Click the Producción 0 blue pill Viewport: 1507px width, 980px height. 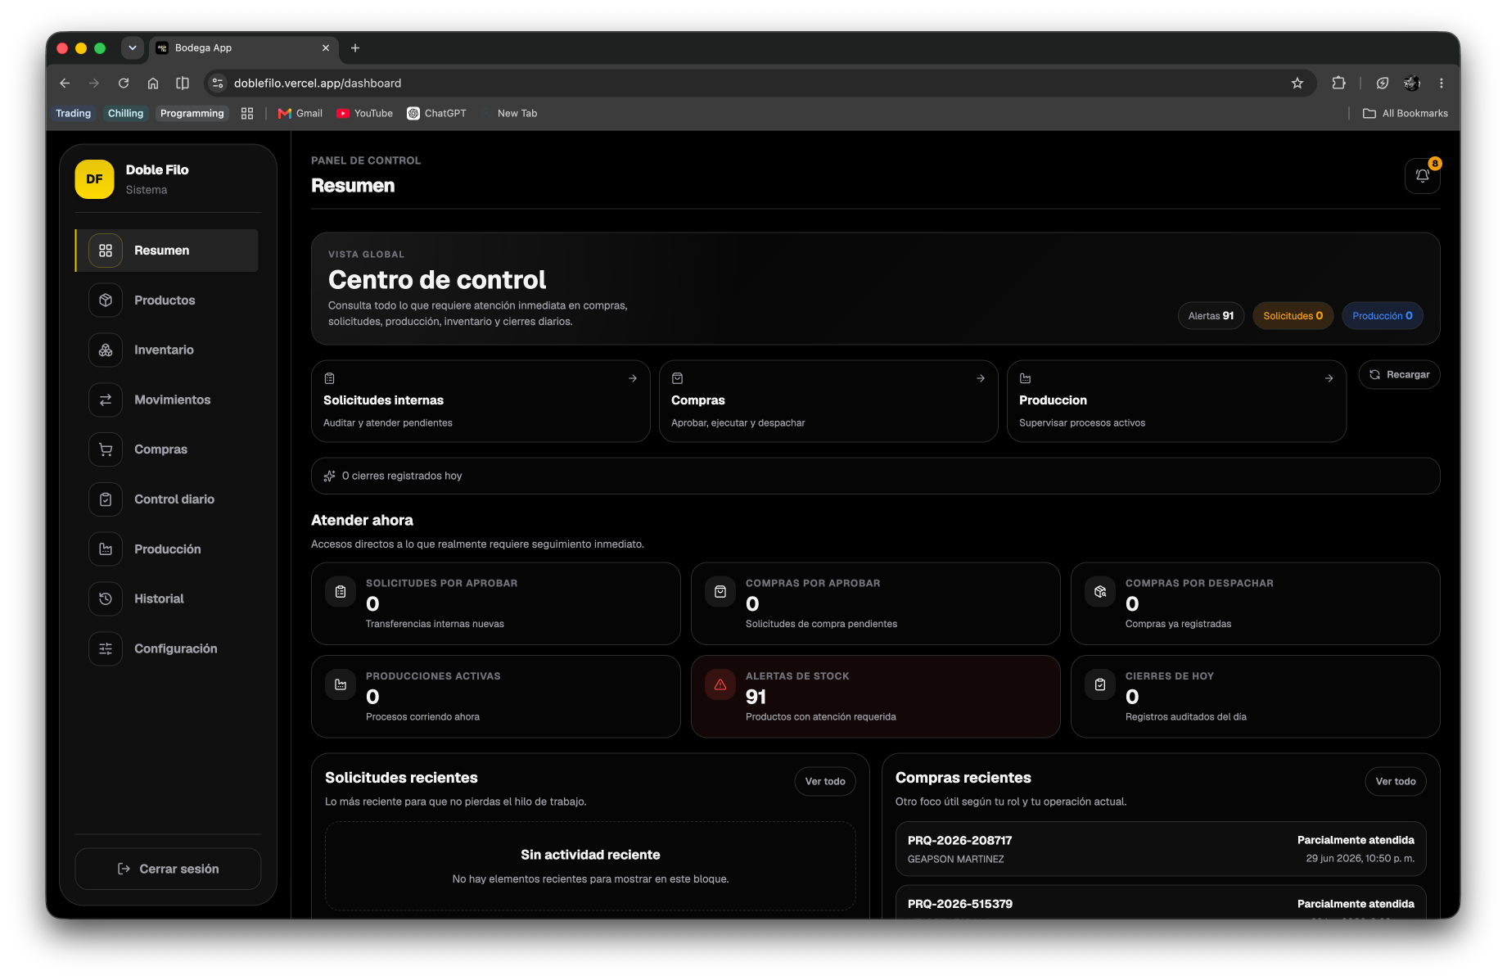tap(1383, 316)
